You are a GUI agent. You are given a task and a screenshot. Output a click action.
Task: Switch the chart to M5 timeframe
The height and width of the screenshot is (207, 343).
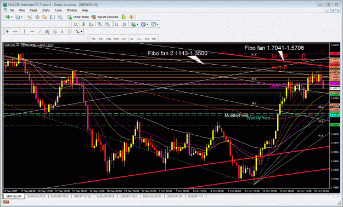101,39
